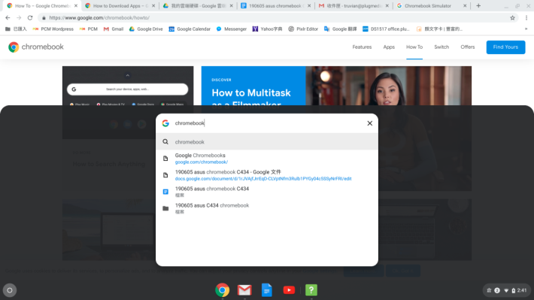Screen dimensions: 534x300
Task: Open the search launcher demo thumbnail
Action: [128, 86]
